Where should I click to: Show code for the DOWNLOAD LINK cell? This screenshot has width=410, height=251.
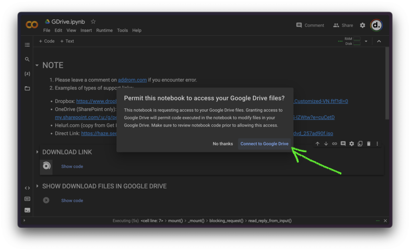pyautogui.click(x=72, y=166)
